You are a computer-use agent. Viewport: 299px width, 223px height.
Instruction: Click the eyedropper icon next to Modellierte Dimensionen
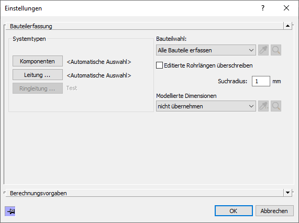tap(263, 106)
